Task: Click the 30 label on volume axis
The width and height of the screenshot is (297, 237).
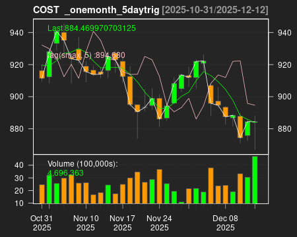Action: pos(19,178)
